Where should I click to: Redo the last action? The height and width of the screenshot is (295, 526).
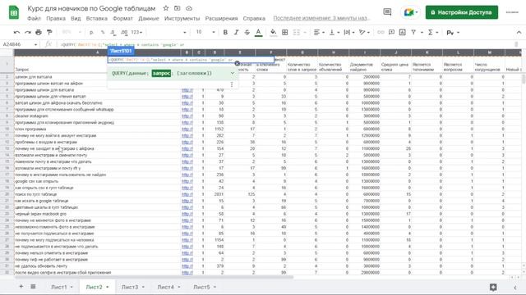coord(28,33)
